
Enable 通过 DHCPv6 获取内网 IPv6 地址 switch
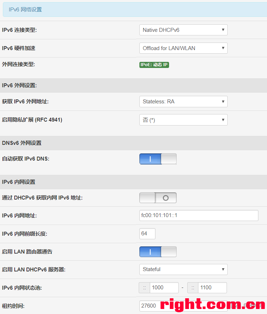(x=158, y=198)
